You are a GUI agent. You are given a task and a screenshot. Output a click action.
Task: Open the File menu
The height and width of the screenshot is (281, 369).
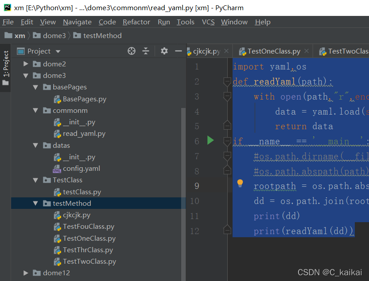[x=8, y=22]
